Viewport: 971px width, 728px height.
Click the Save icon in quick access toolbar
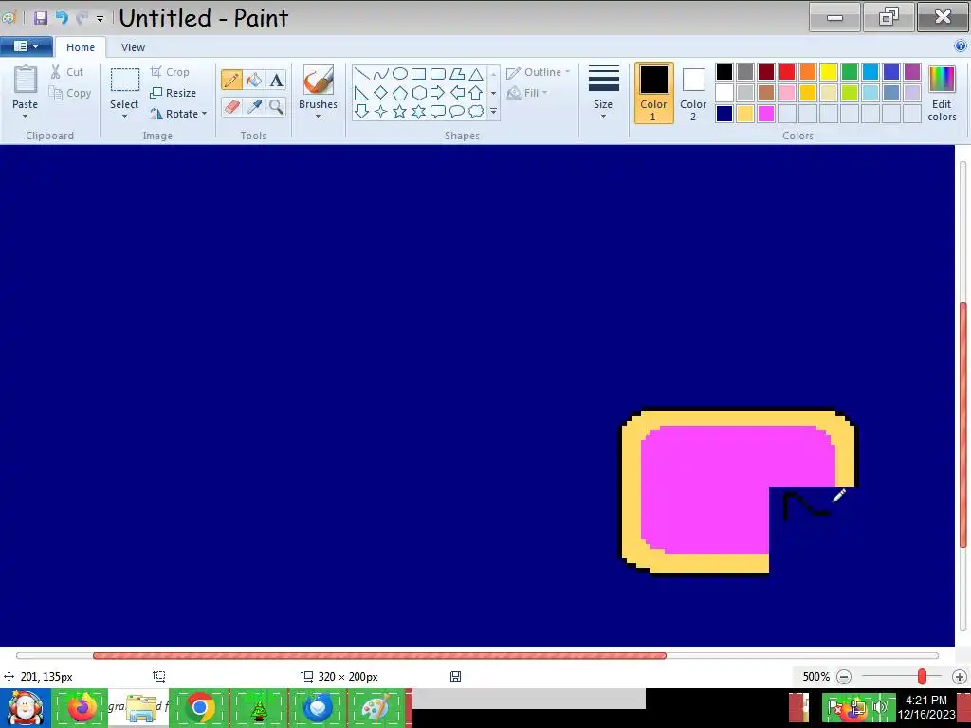[40, 18]
